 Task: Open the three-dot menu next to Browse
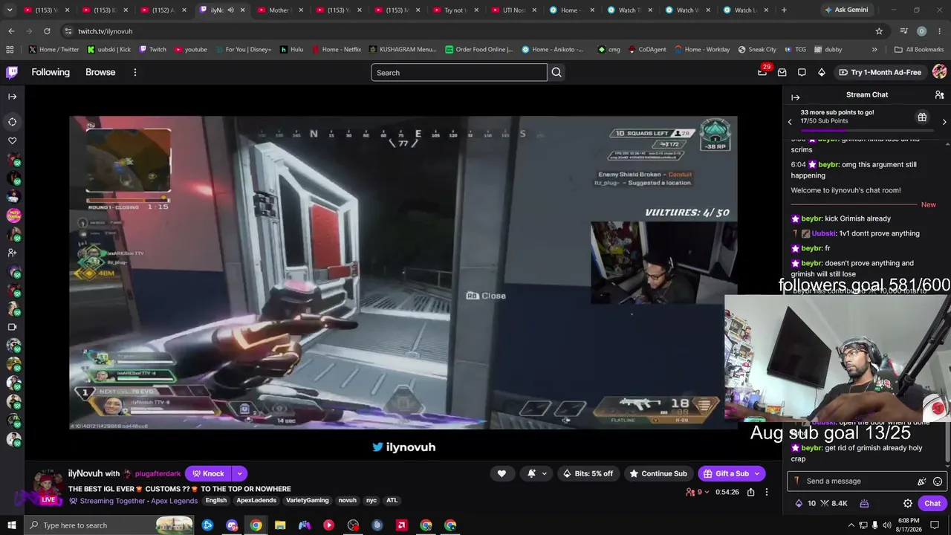[135, 72]
